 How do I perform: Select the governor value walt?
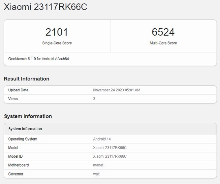[96, 174]
